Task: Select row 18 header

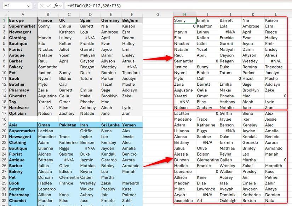Action: click(x=4, y=119)
